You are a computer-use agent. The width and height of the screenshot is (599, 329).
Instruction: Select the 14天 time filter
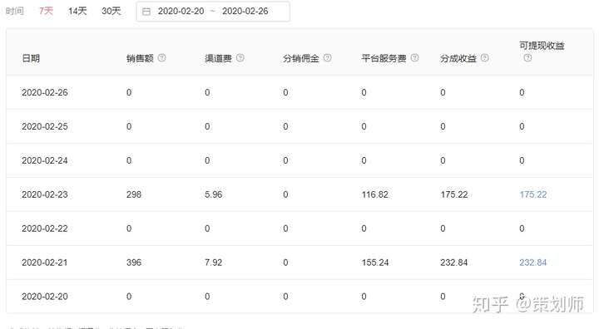pos(77,11)
